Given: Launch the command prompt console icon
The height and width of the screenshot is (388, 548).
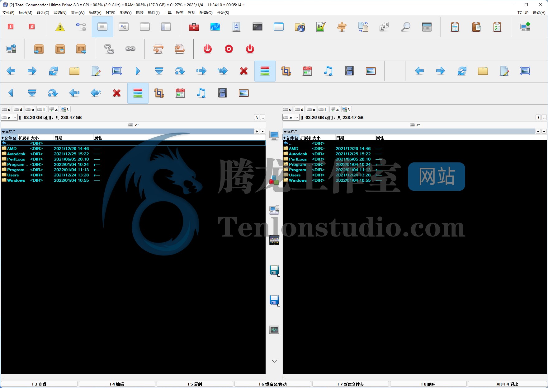Looking at the screenshot, I should click(257, 27).
